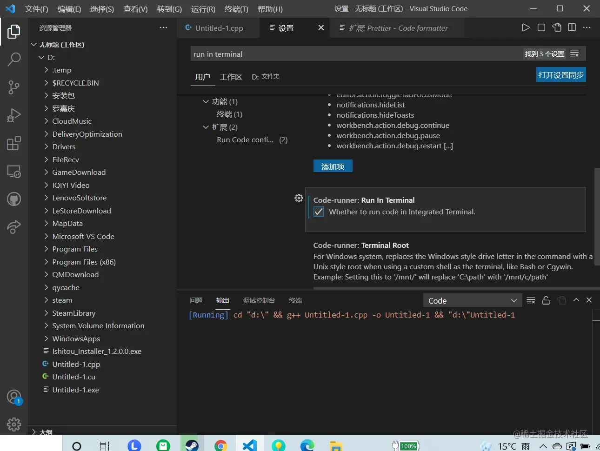Switch to the 问题 panel tab

tap(196, 300)
